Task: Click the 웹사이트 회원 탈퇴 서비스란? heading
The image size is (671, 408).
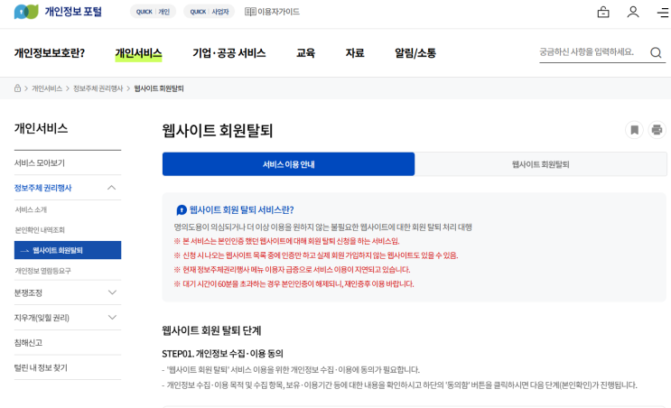Action: click(241, 210)
